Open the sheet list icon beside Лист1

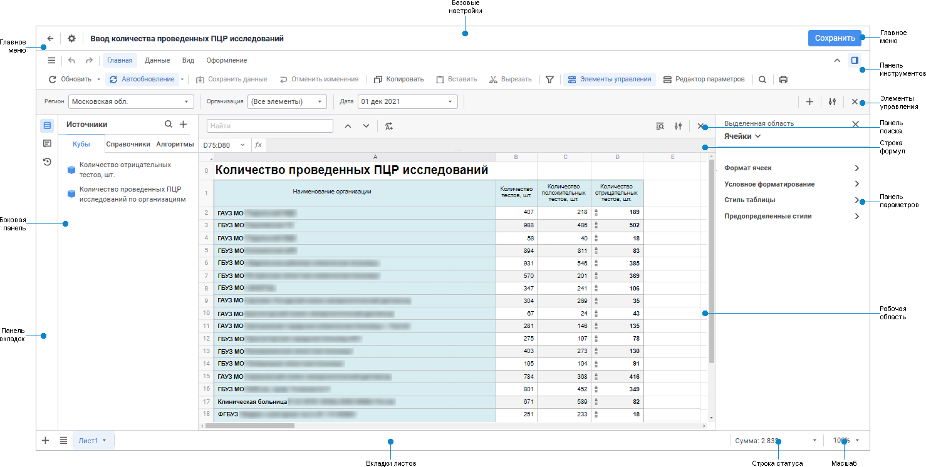63,440
